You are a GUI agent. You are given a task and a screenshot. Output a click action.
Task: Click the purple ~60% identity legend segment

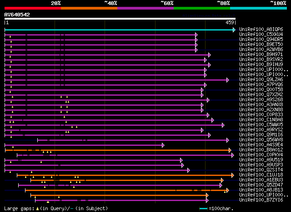[x=145, y=8]
